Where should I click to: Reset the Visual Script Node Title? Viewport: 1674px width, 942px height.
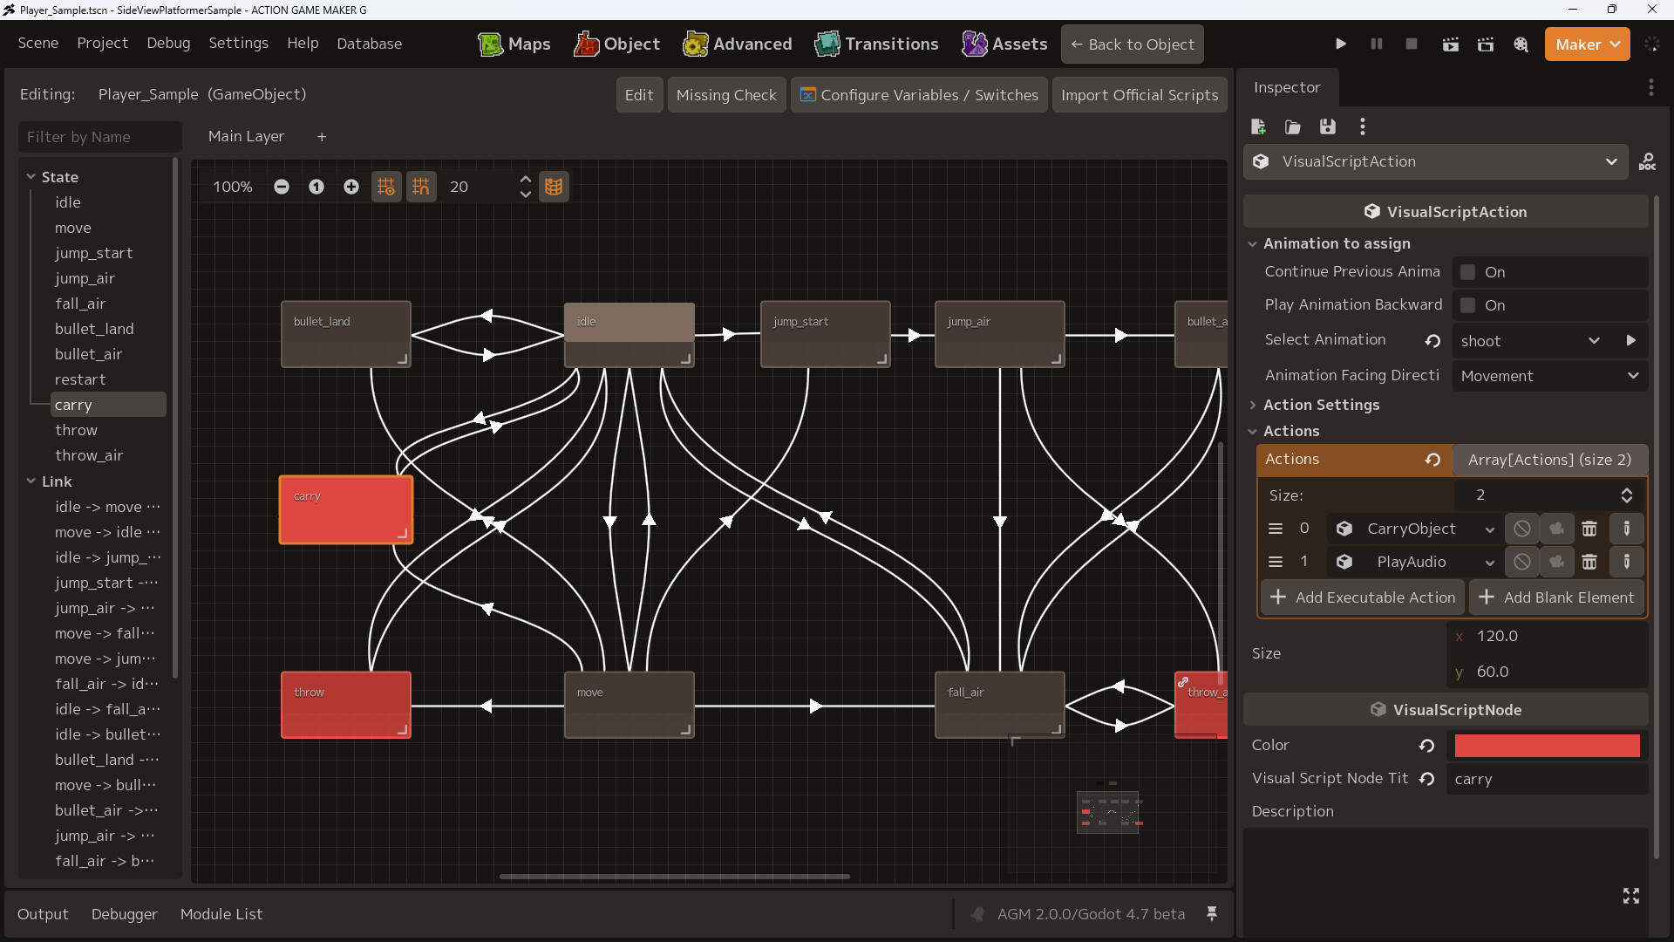(1426, 779)
